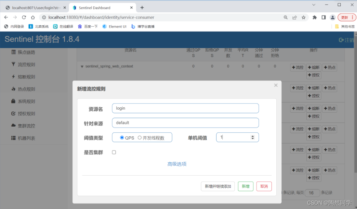Bookmark this page with the star icon
Image resolution: width=357 pixels, height=209 pixels.
click(303, 17)
